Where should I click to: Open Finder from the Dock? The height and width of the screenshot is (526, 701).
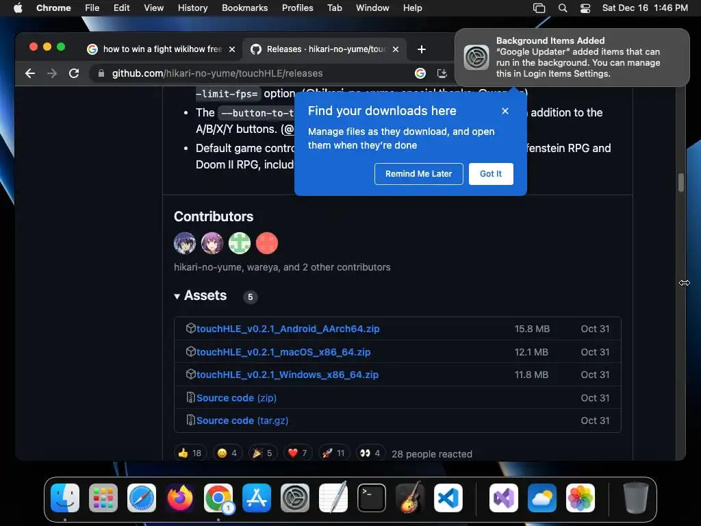coord(65,498)
